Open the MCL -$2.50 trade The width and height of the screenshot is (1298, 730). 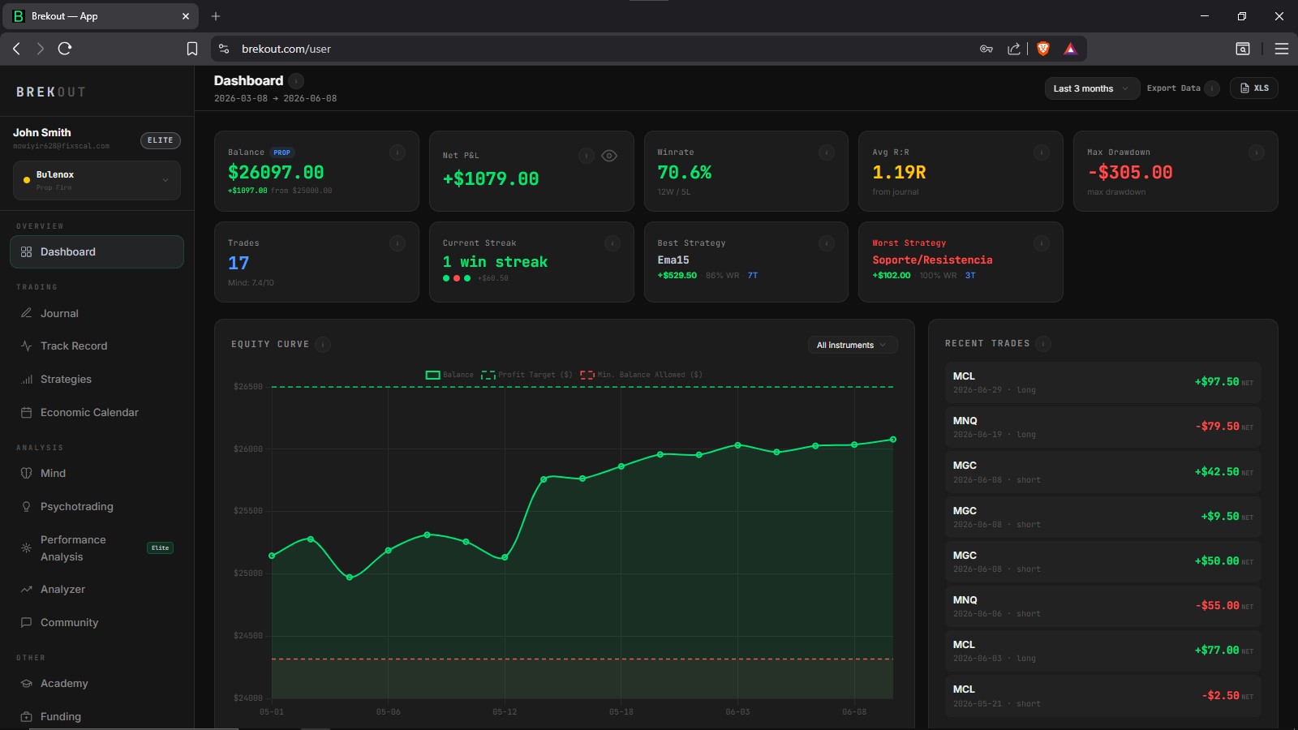[x=1103, y=696]
